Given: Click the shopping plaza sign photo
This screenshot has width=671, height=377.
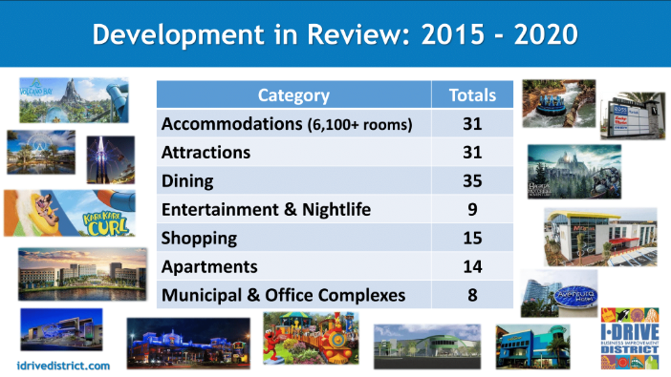Looking at the screenshot, I should click(633, 115).
